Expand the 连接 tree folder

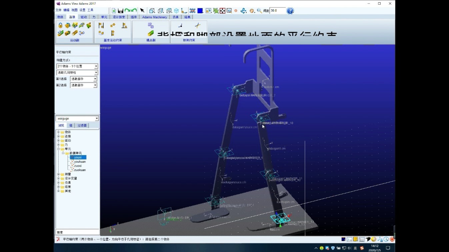tap(58, 136)
